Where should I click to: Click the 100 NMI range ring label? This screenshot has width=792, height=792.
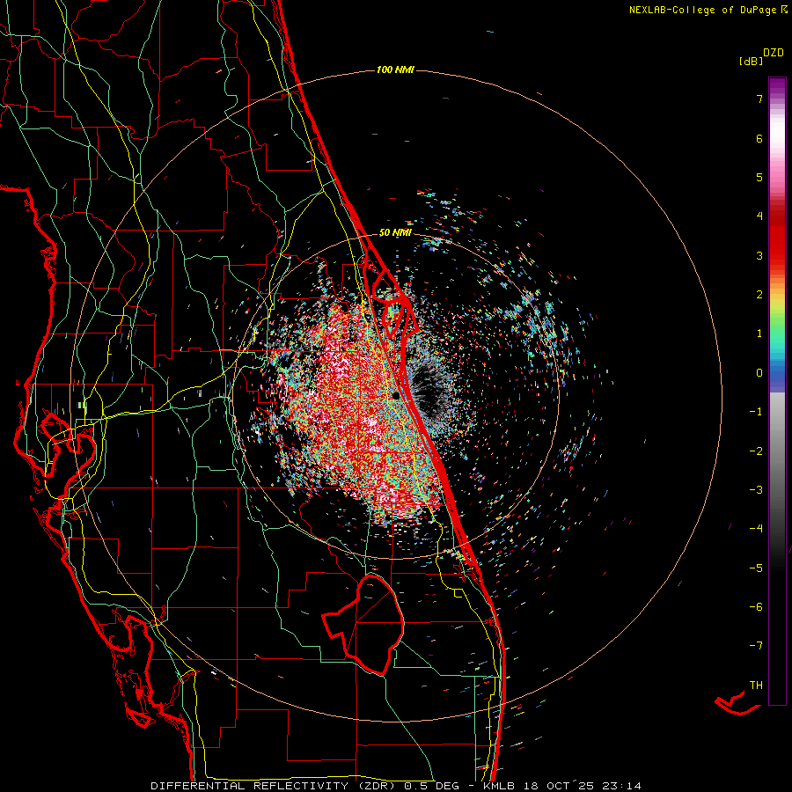coord(395,70)
